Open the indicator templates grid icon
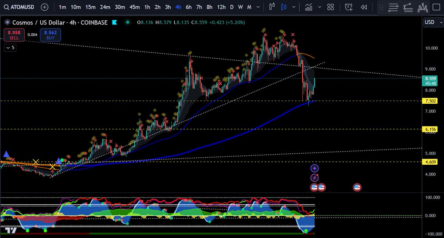Screen dimensions: 444x238 [x=331, y=7]
